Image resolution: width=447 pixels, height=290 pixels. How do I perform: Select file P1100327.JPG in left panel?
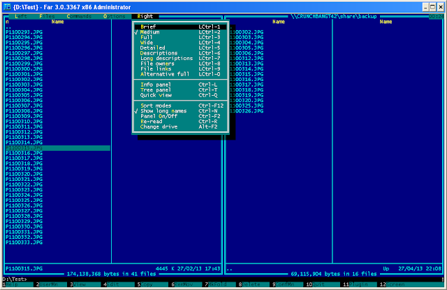click(x=24, y=211)
